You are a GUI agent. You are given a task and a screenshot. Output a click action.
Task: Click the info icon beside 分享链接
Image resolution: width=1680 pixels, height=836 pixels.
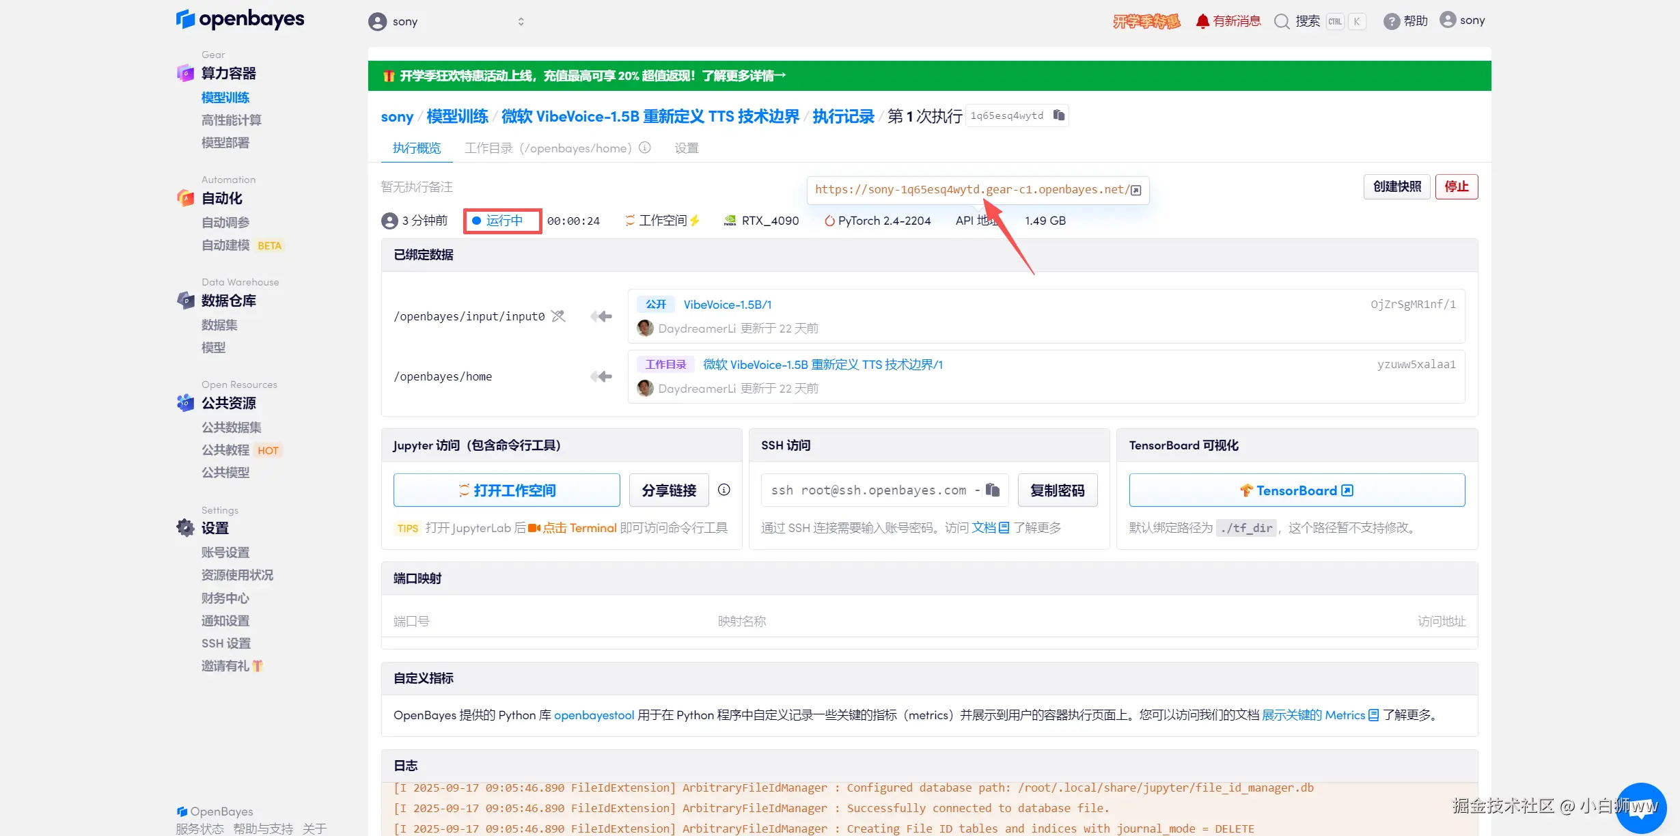pyautogui.click(x=724, y=490)
